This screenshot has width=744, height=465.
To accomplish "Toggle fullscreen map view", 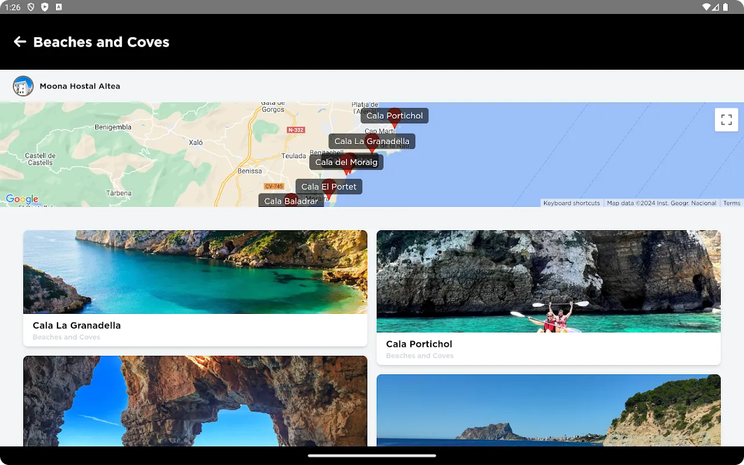I will point(726,120).
